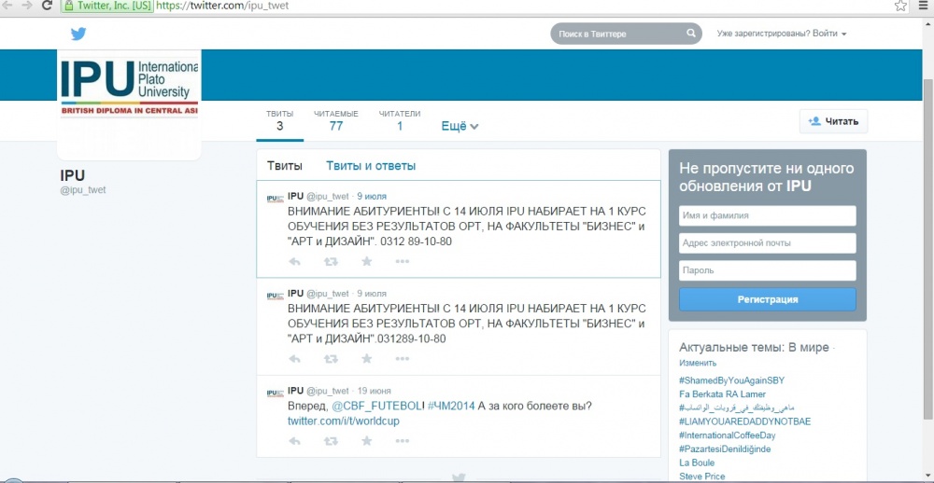Click the Читать follow button
934x483 pixels.
click(x=833, y=121)
